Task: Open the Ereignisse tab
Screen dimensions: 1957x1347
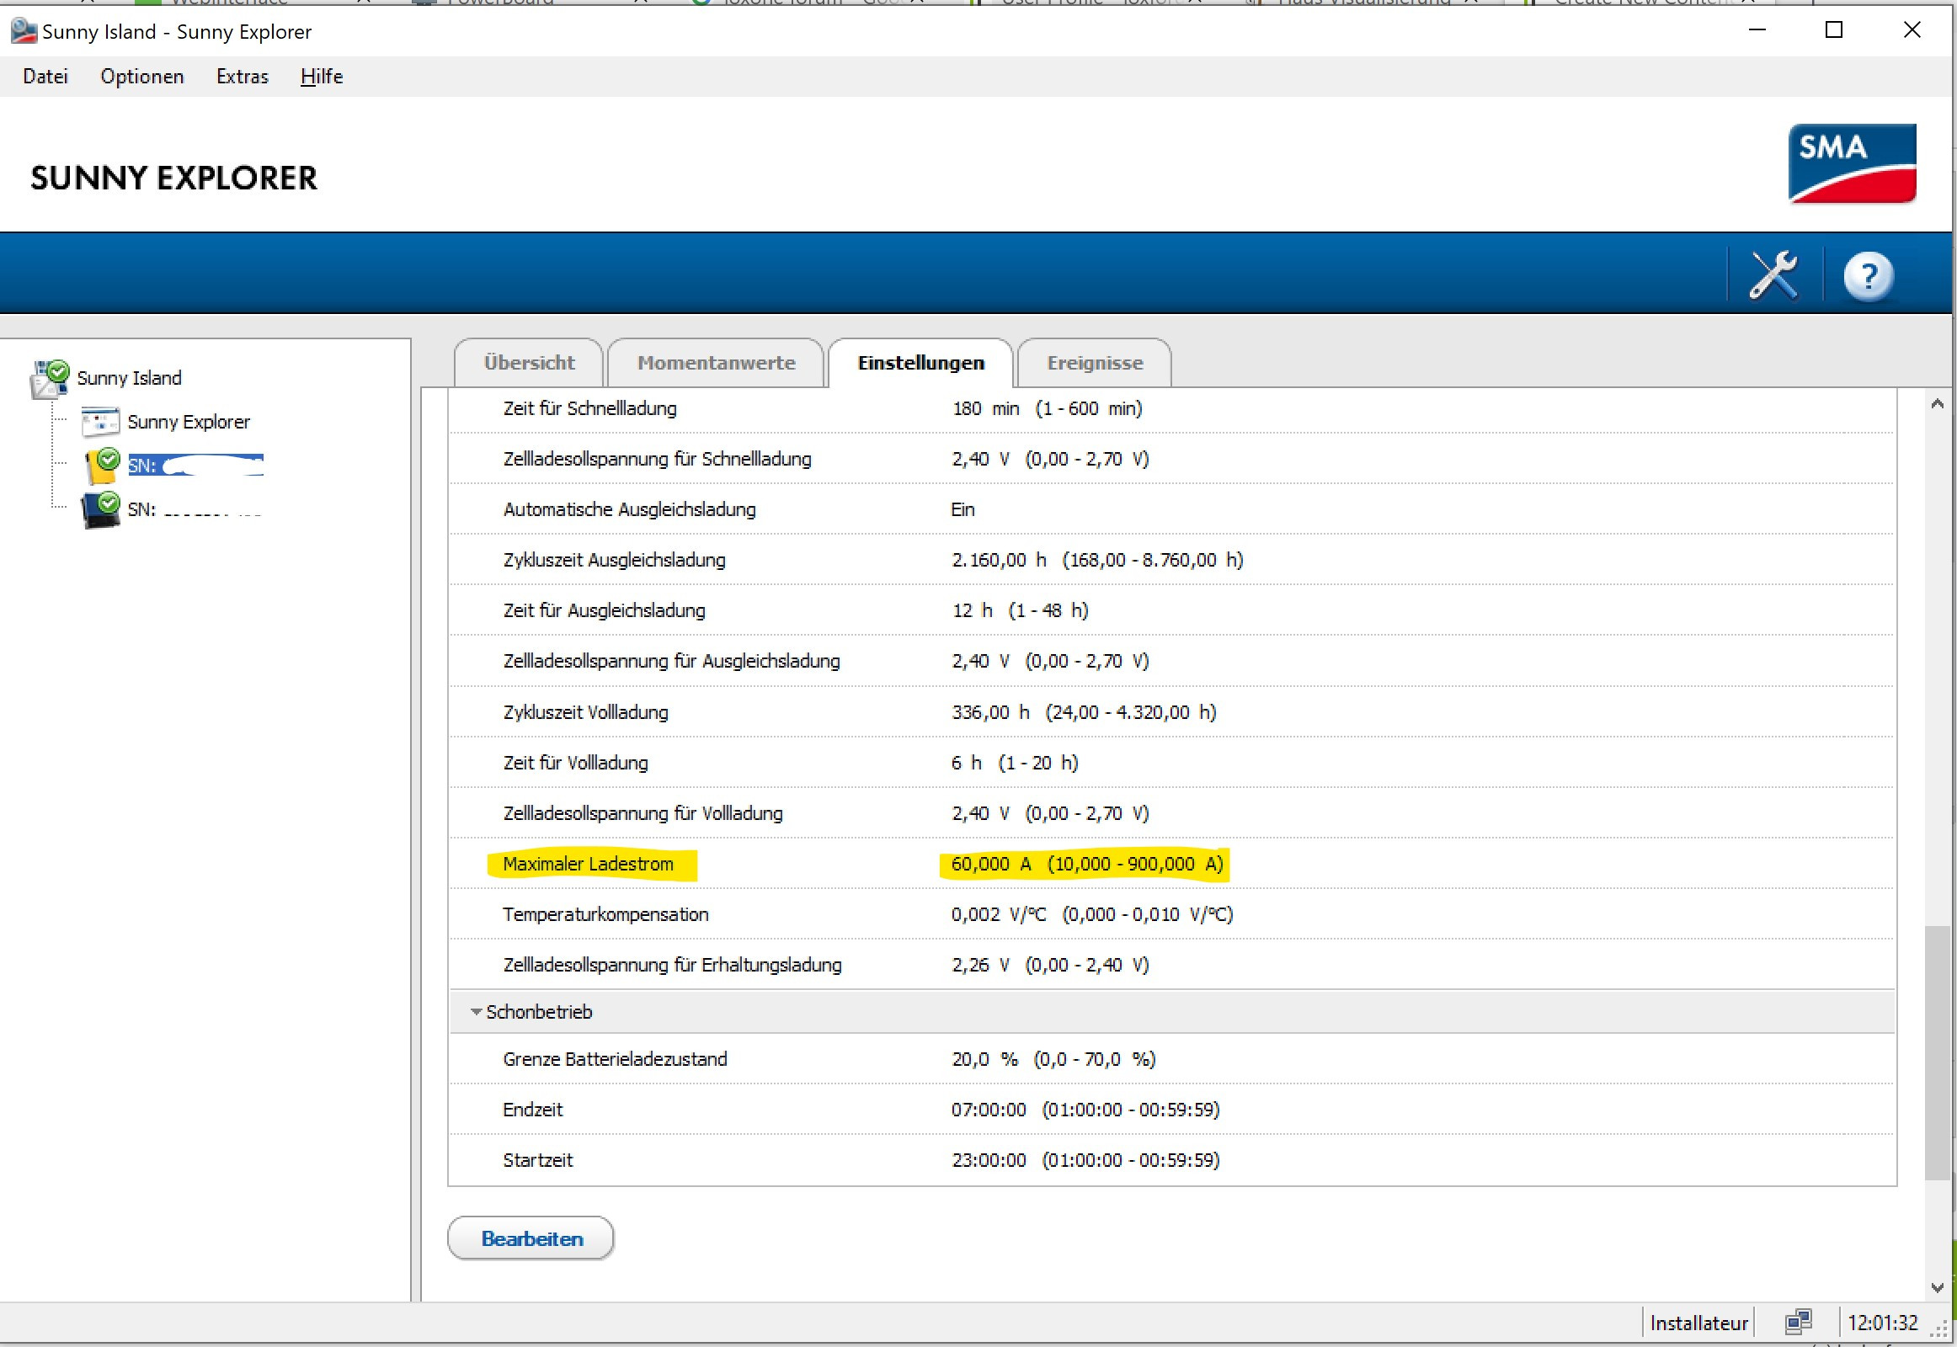Action: click(1095, 363)
